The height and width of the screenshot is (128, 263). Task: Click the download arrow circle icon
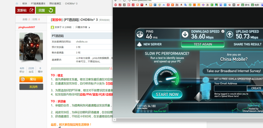pos(185,34)
